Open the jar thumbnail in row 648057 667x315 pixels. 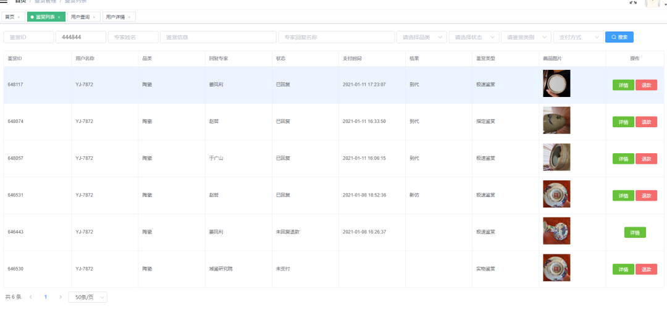[x=556, y=157]
